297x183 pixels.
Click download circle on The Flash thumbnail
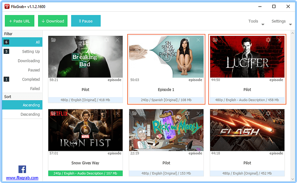tap(247, 130)
